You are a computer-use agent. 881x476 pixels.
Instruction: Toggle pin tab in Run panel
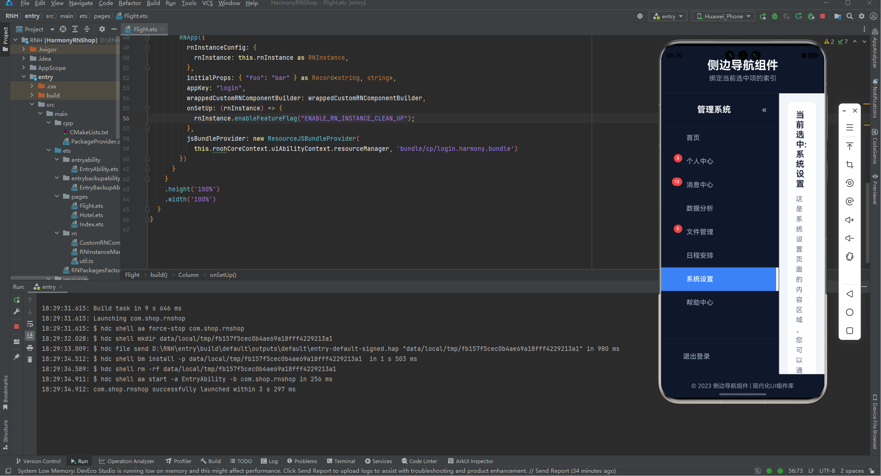click(x=17, y=357)
